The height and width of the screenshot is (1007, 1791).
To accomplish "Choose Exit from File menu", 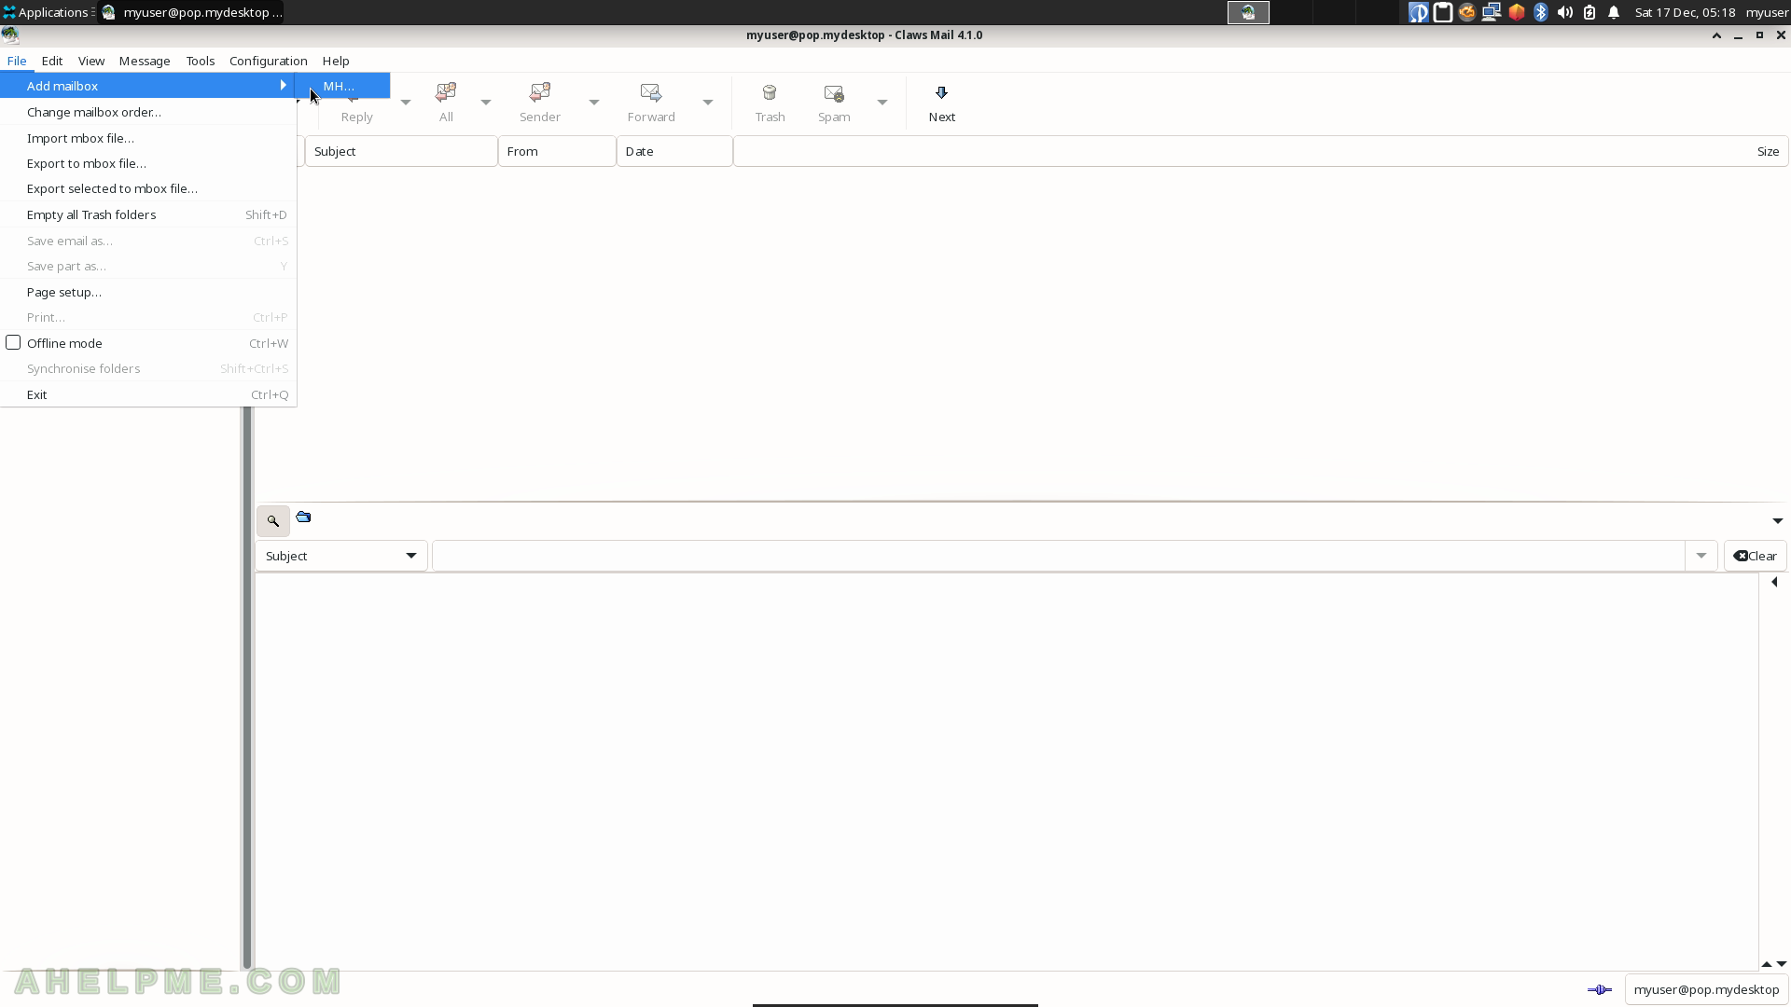I will [x=148, y=394].
